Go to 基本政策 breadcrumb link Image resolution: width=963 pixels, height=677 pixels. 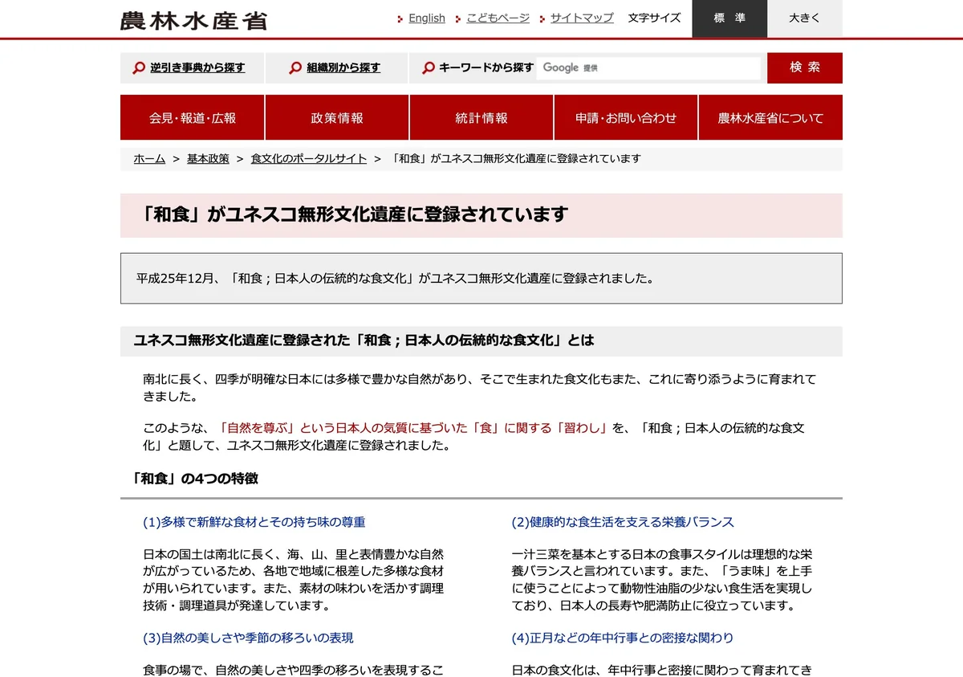click(x=208, y=159)
